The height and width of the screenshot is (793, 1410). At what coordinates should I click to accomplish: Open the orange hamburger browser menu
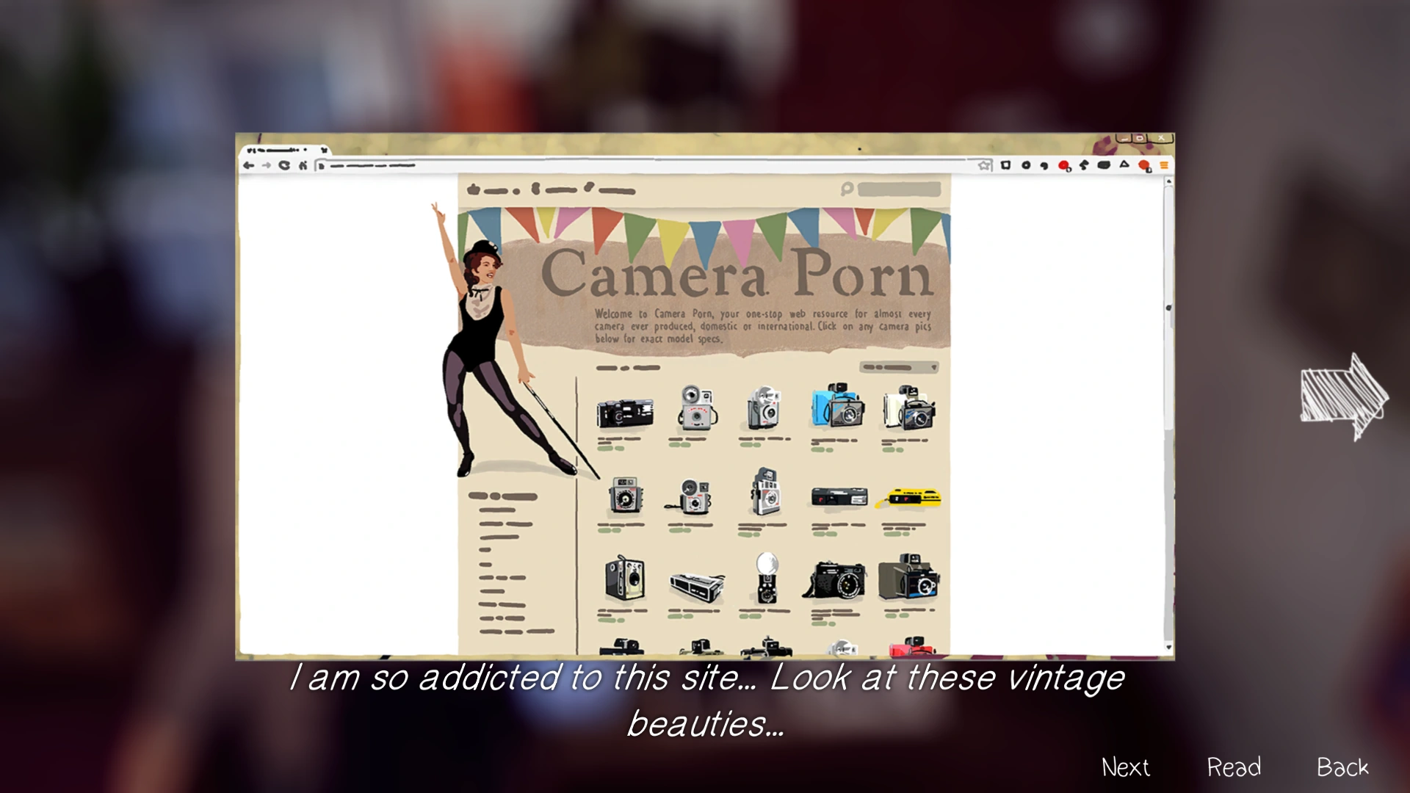click(x=1164, y=166)
